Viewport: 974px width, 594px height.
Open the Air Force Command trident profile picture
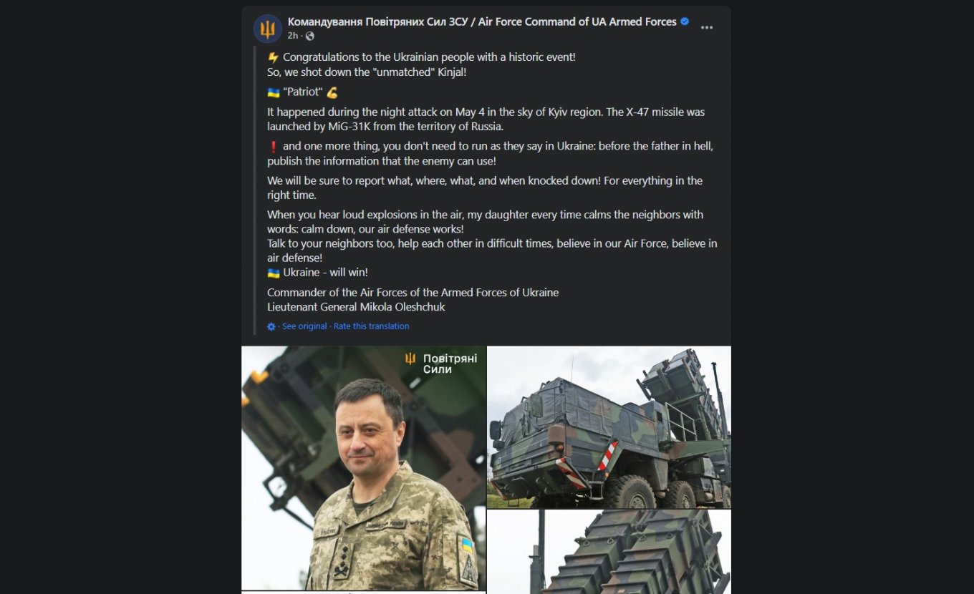(x=267, y=29)
